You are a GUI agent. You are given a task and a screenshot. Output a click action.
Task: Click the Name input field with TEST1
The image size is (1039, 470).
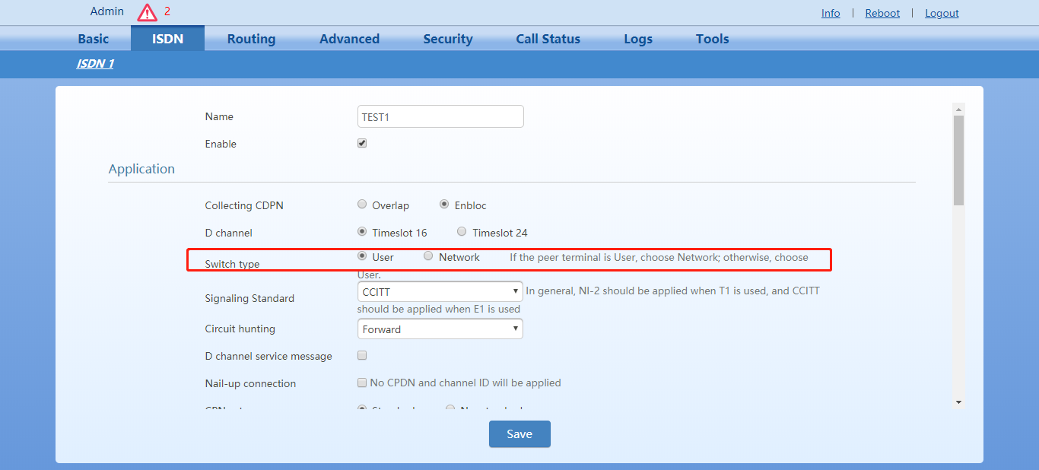click(440, 116)
